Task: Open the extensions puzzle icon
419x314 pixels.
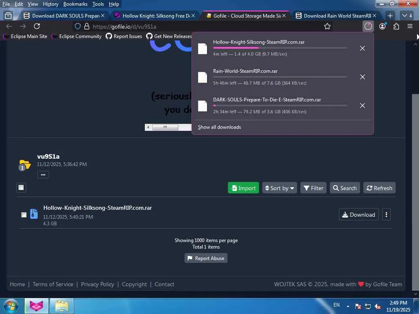Action: click(x=396, y=26)
